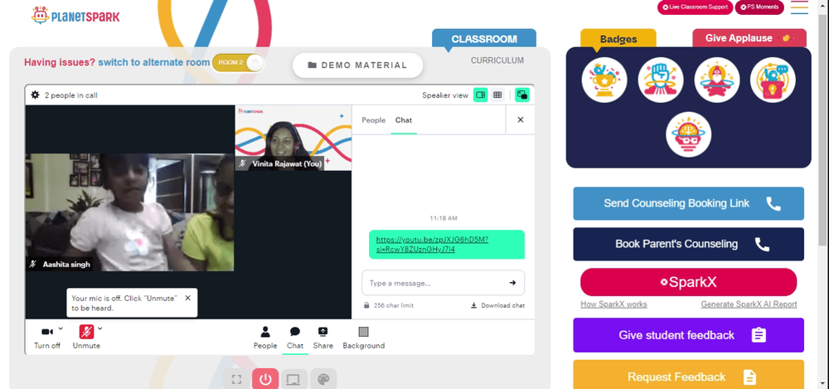Turn off the camera
The width and height of the screenshot is (829, 389).
click(47, 337)
